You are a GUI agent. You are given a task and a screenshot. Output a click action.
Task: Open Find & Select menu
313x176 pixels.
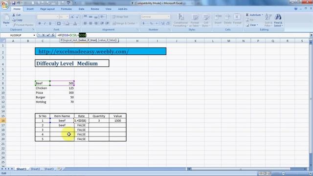278,20
